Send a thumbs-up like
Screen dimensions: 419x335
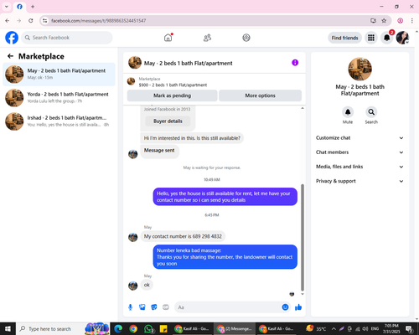[298, 307]
